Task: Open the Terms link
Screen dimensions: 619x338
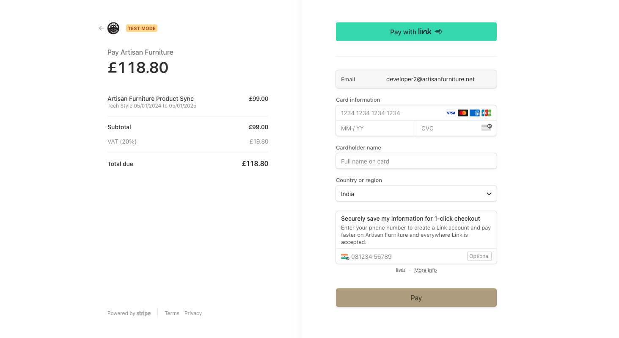Action: [172, 313]
